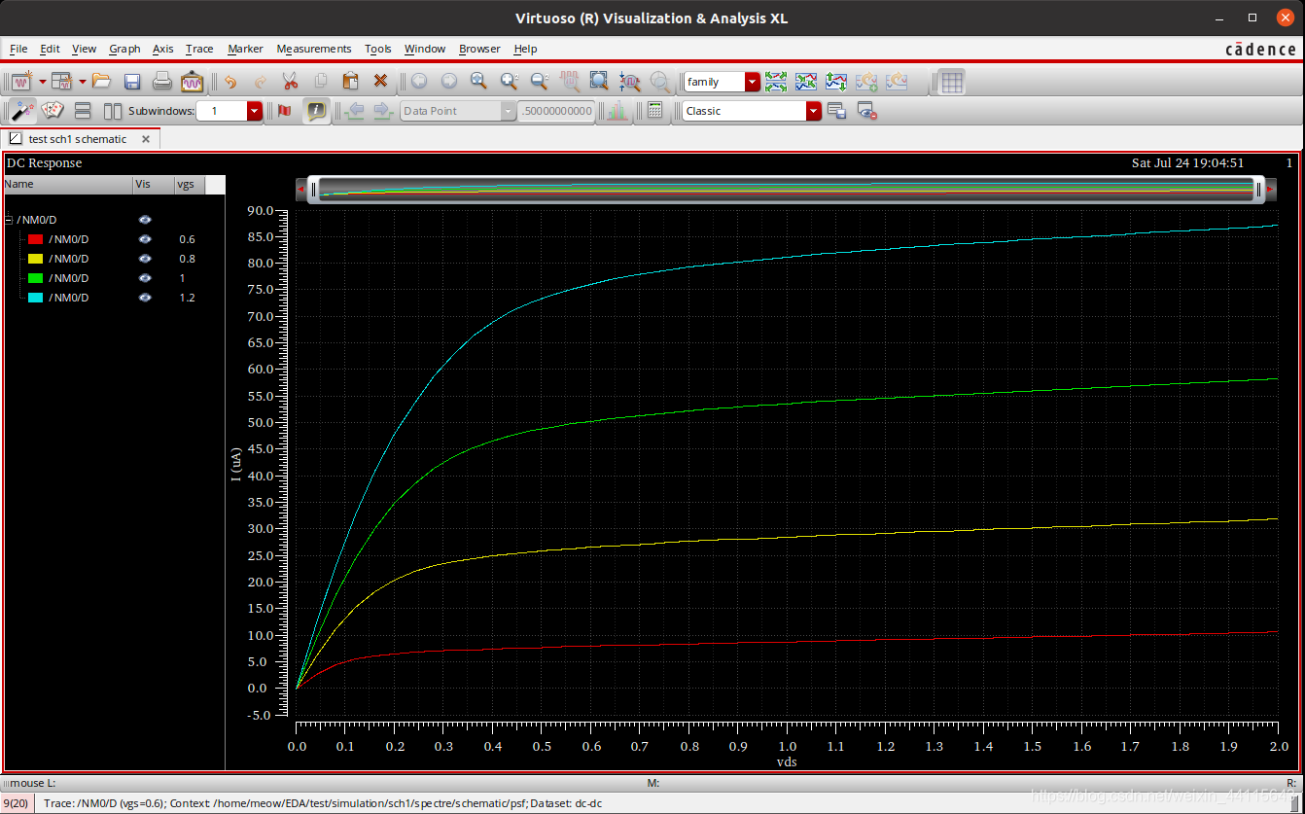The image size is (1305, 814).
Task: Click the red flag marker icon
Action: [284, 111]
